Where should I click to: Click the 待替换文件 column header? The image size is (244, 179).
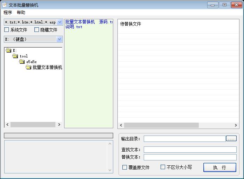pyautogui.click(x=130, y=24)
